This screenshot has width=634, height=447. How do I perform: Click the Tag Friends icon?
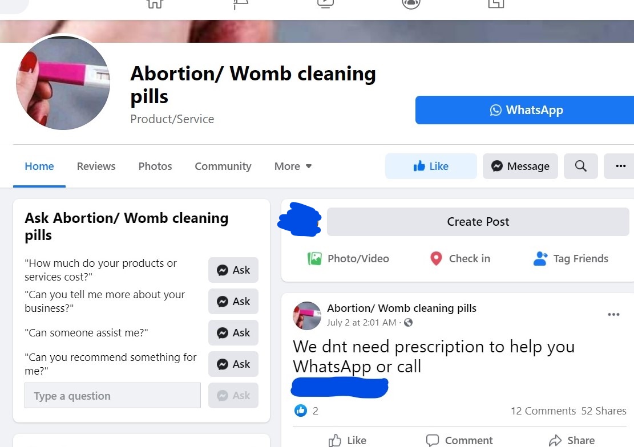tap(540, 259)
